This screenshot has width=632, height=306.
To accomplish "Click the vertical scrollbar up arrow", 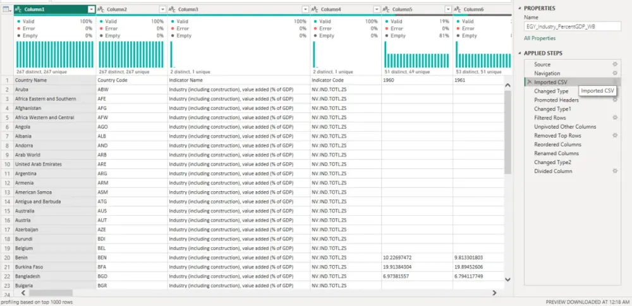I will tap(508, 85).
